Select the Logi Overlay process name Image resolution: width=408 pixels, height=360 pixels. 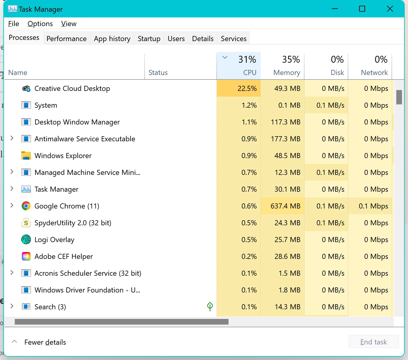click(x=54, y=240)
